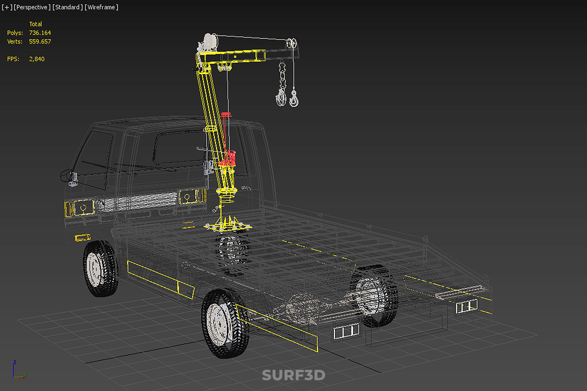Select the truck side mirror

[x=68, y=177]
